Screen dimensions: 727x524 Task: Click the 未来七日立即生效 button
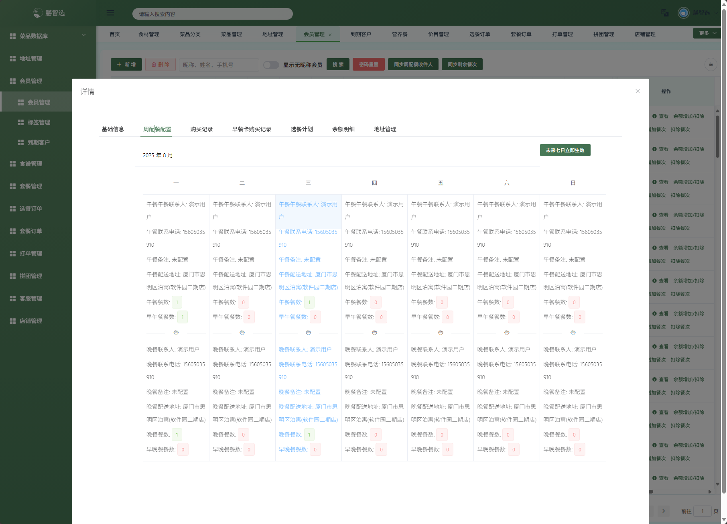(x=565, y=150)
